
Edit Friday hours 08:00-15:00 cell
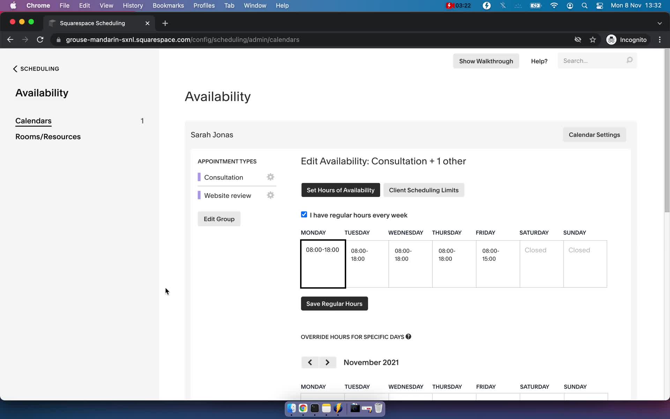tap(498, 264)
